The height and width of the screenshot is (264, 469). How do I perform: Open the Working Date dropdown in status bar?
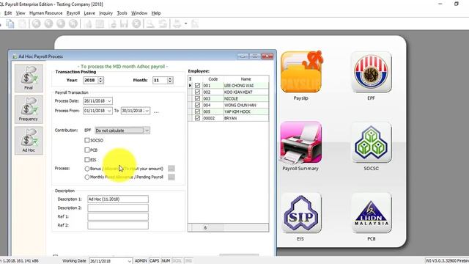(129, 261)
